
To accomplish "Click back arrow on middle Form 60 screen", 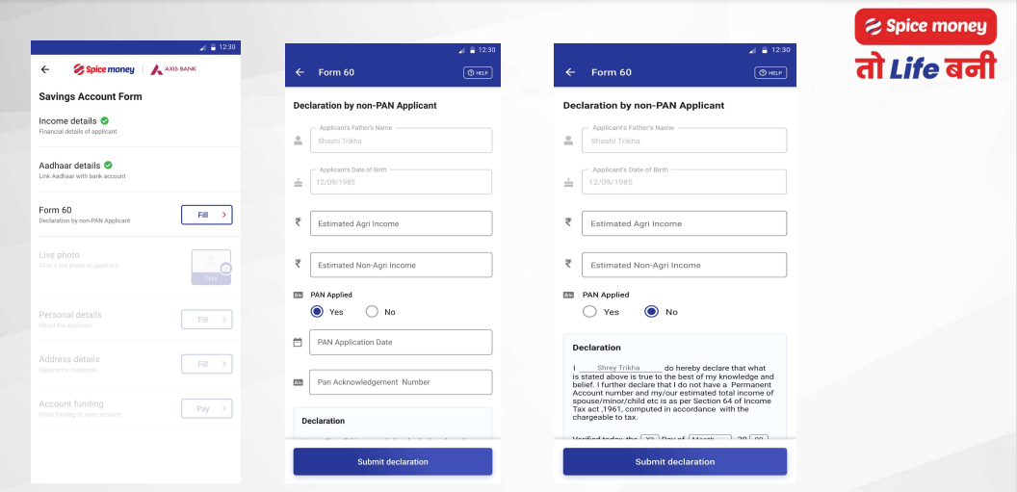I will coord(300,72).
